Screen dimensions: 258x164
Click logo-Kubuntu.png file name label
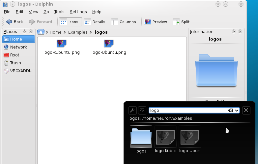coord(62,52)
